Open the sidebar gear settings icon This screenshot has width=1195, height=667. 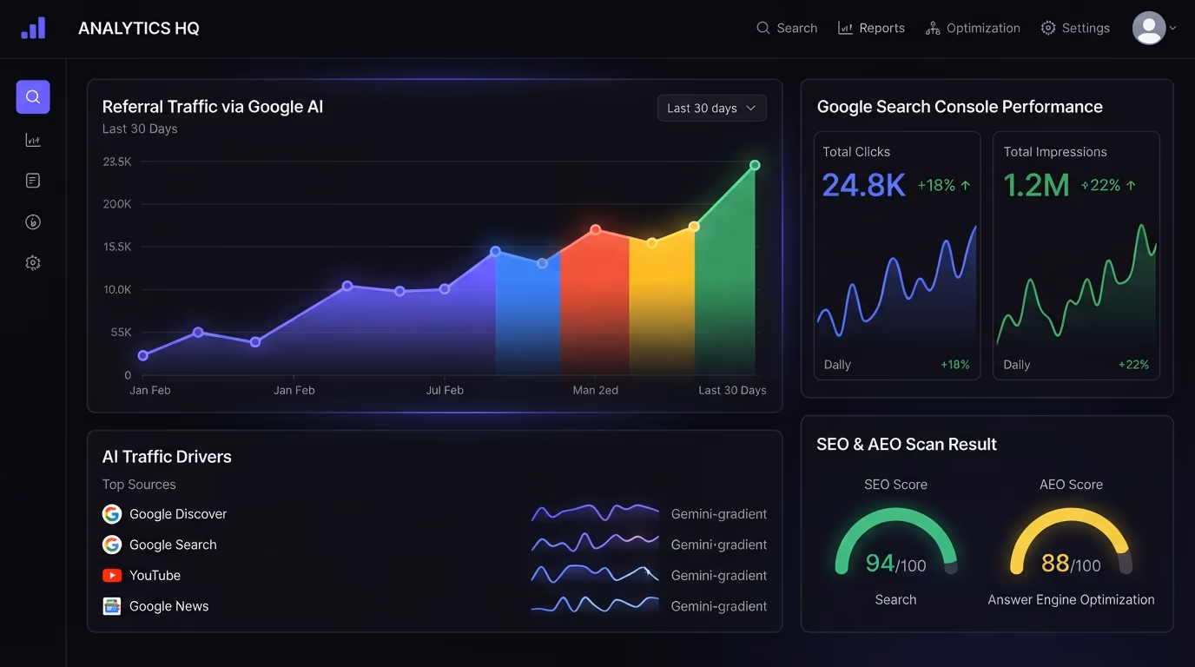[33, 263]
